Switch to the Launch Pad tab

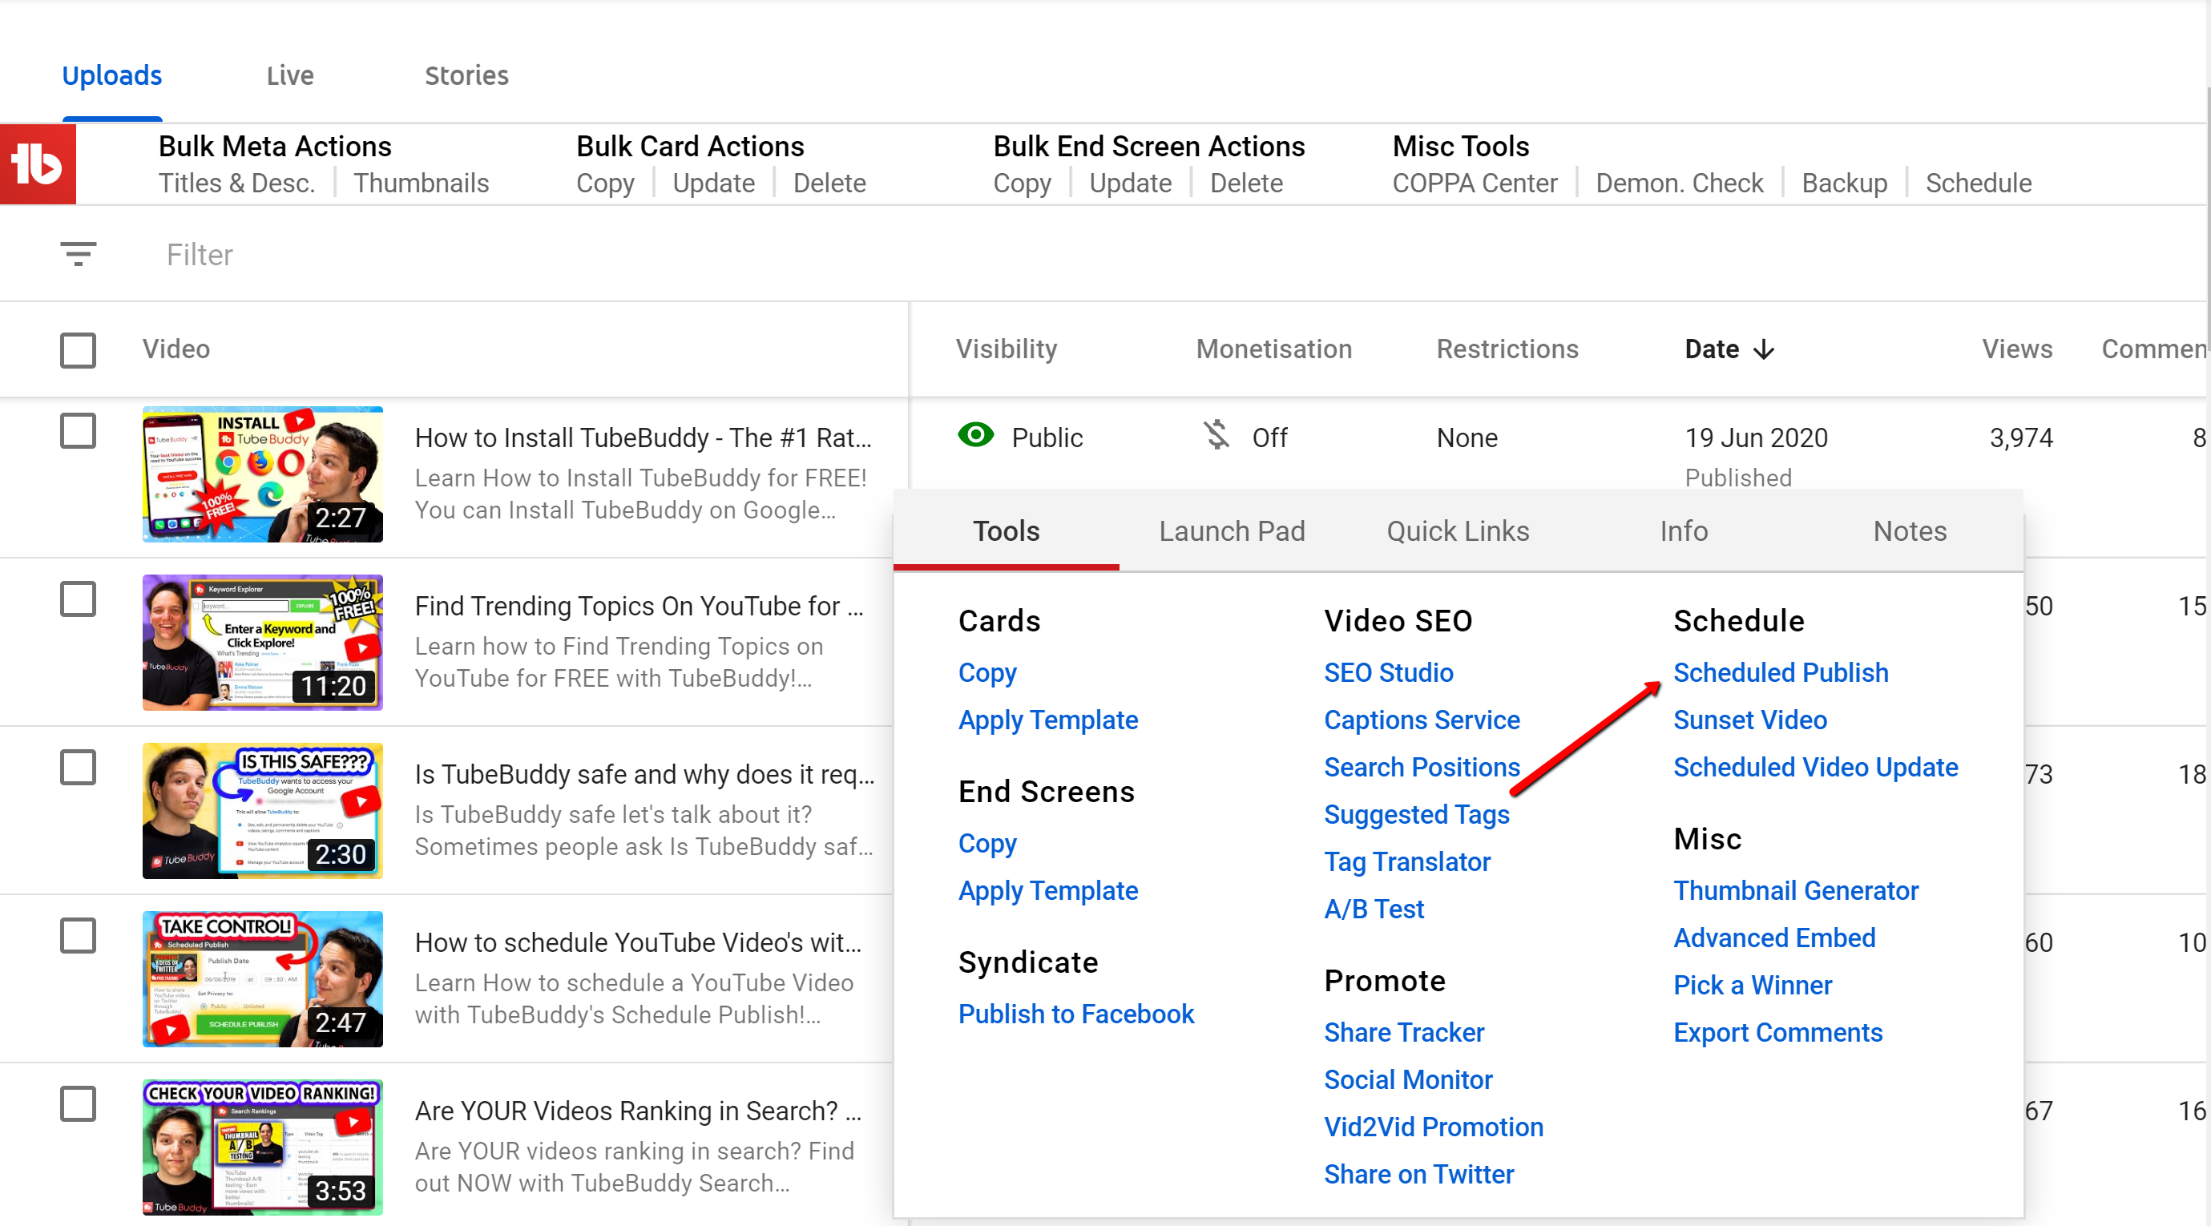click(1231, 531)
